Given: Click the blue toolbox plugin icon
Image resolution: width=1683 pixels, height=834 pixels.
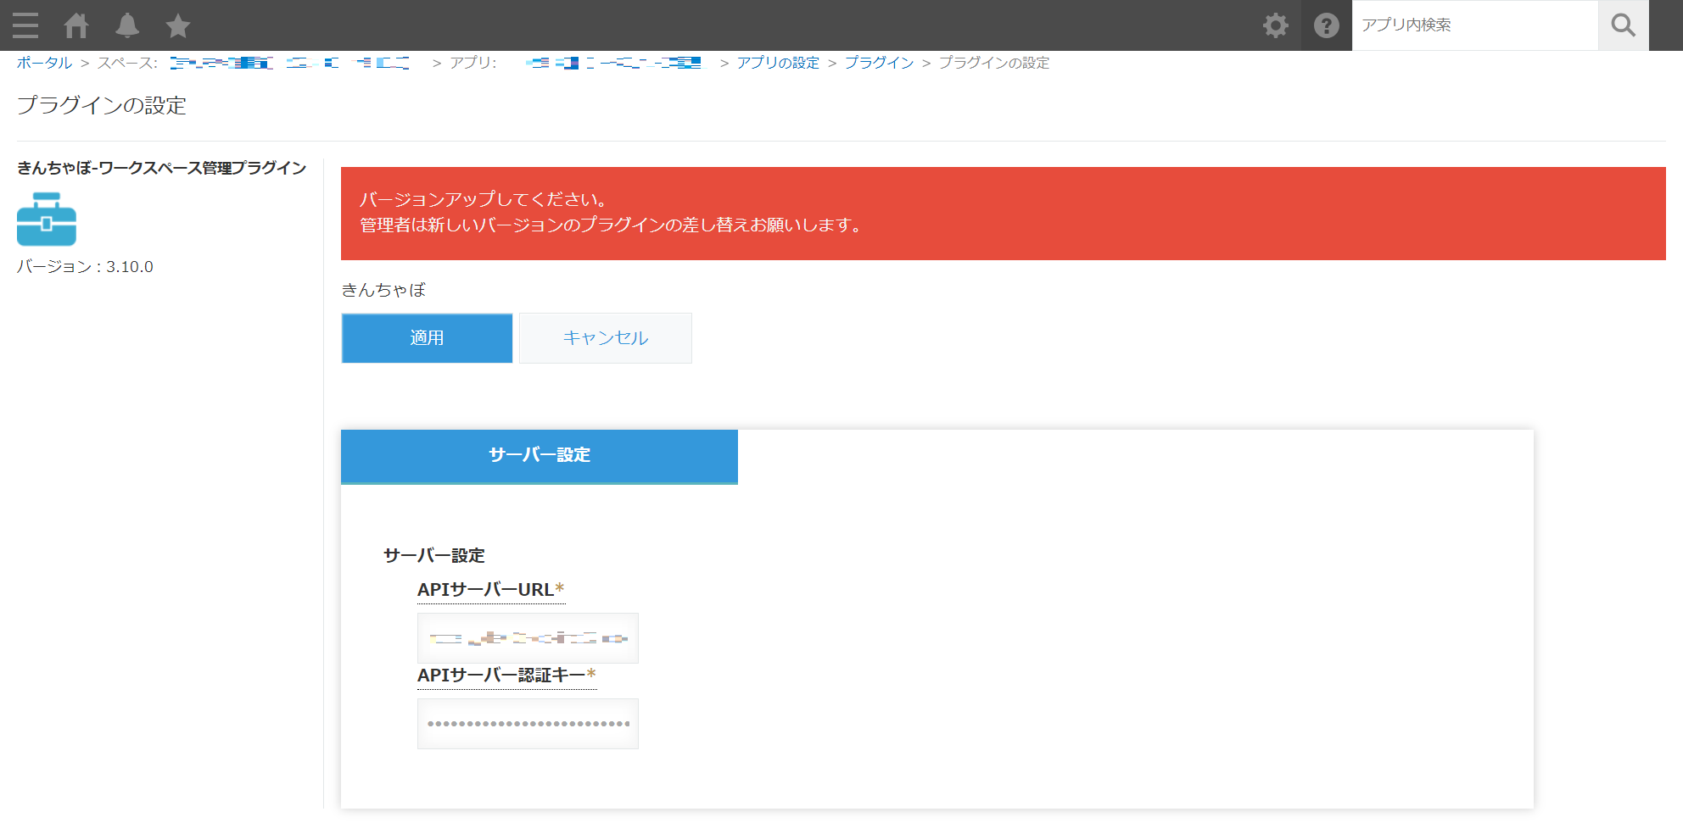Looking at the screenshot, I should (x=47, y=220).
